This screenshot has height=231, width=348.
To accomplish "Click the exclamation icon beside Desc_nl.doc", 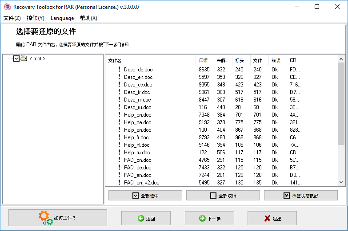I will coord(119,99).
